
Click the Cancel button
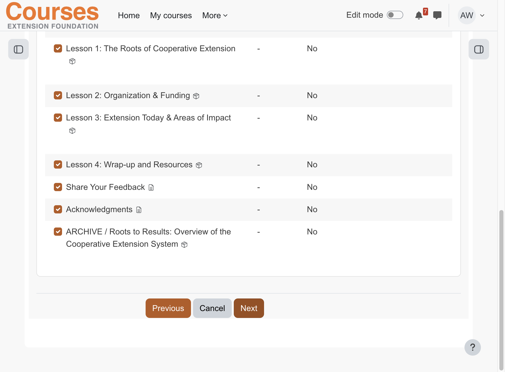tap(212, 308)
